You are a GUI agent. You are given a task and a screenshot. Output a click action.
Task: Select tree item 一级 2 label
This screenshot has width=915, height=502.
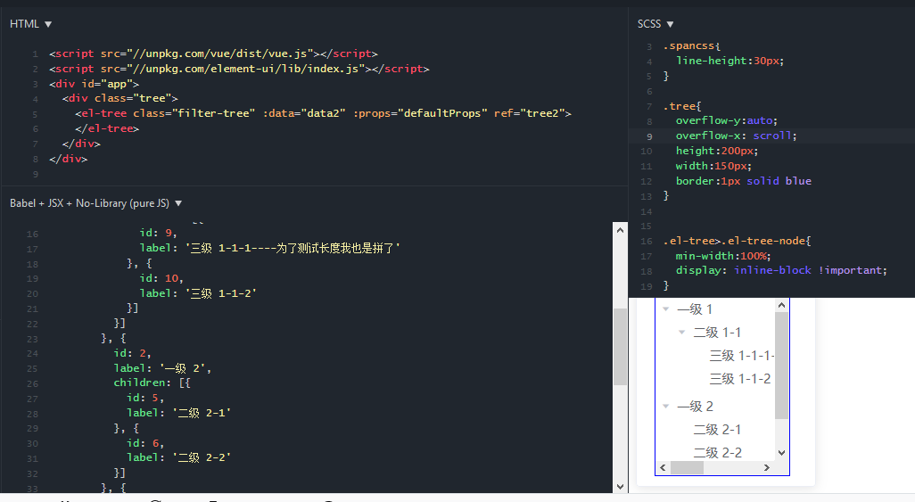[x=695, y=407]
